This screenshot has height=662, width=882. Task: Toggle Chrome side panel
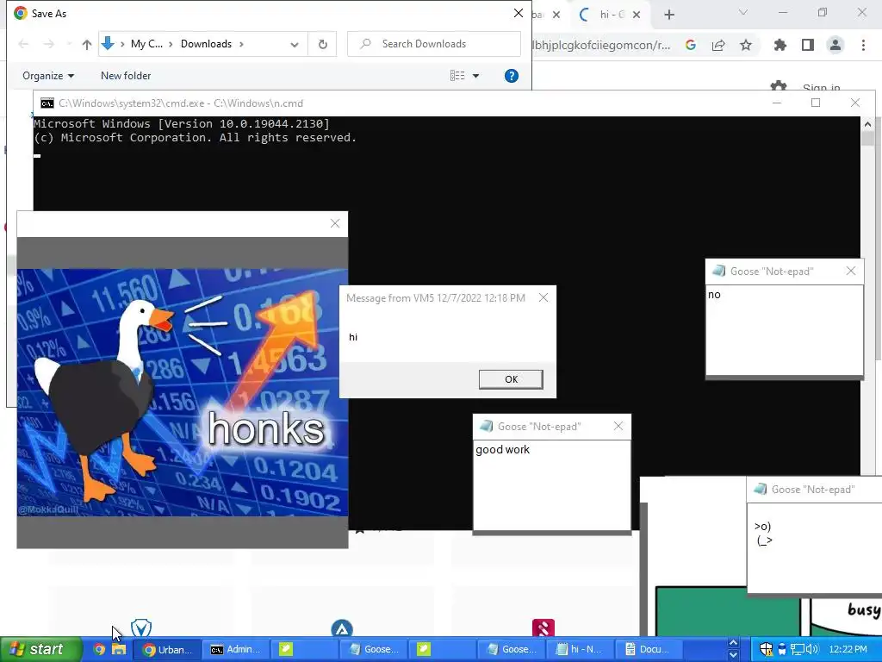(808, 45)
